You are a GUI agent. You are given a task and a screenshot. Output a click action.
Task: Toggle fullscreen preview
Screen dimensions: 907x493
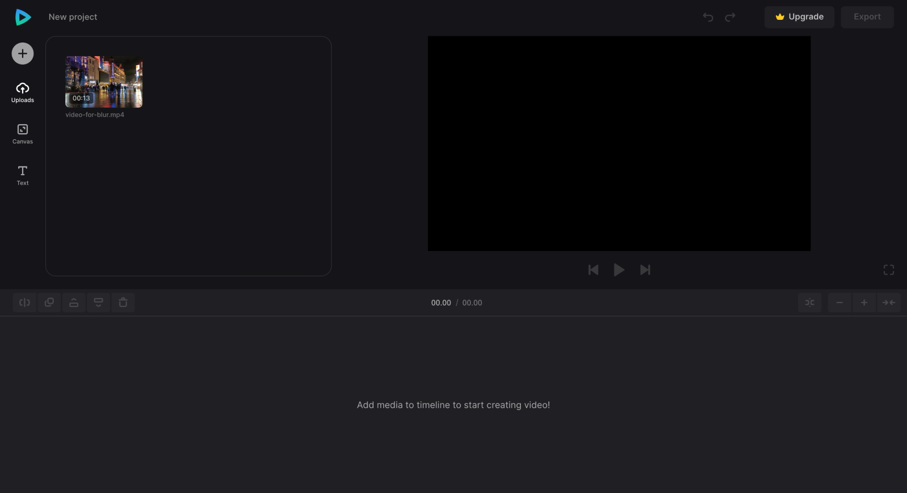point(889,270)
